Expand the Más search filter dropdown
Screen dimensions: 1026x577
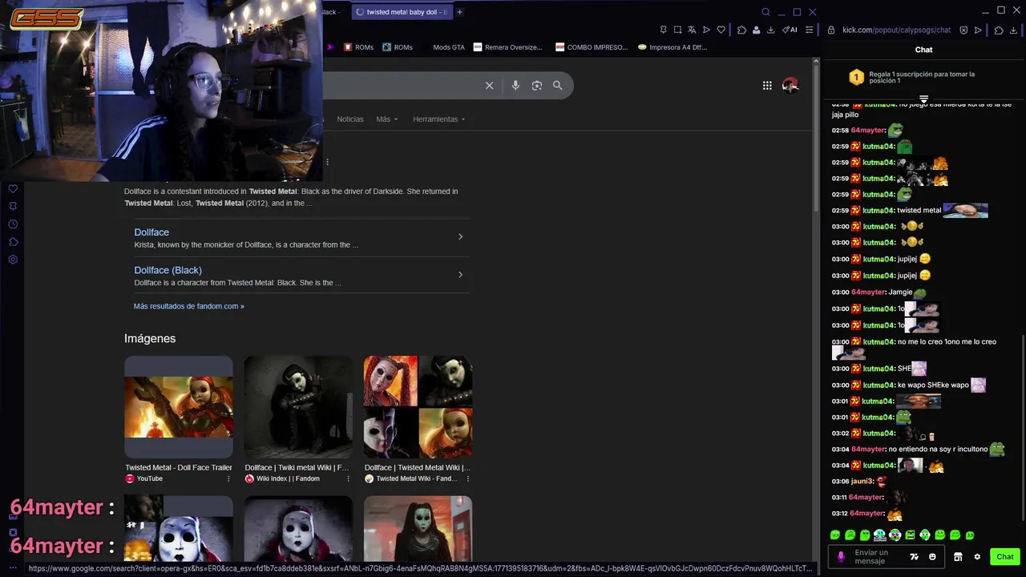click(386, 119)
